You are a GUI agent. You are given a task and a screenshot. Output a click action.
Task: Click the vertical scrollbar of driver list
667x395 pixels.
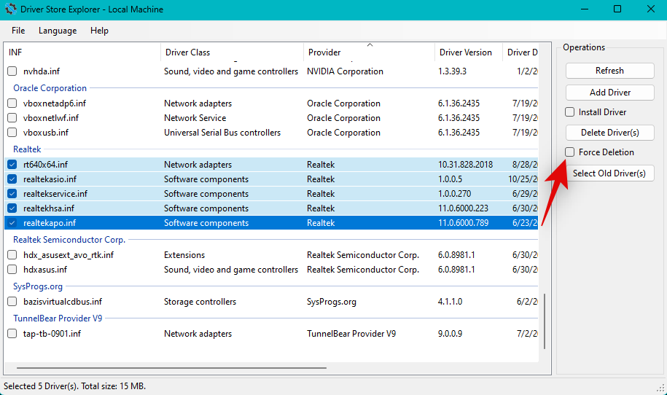point(544,321)
